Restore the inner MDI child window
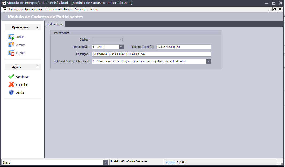 [x=275, y=9]
